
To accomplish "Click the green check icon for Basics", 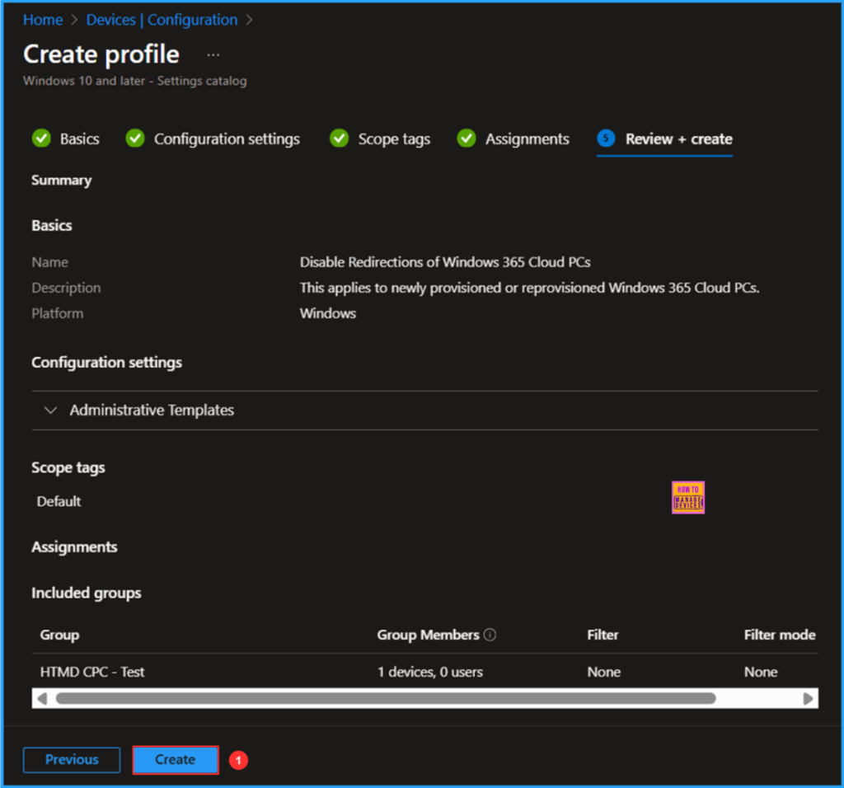I will [41, 138].
